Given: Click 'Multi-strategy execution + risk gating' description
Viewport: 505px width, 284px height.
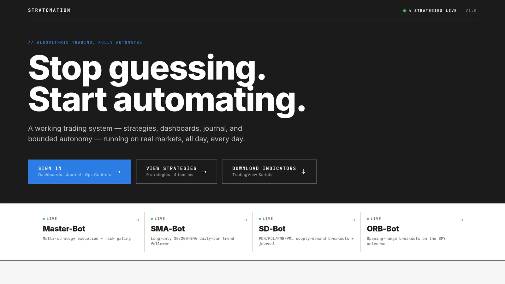Looking at the screenshot, I should click(87, 239).
